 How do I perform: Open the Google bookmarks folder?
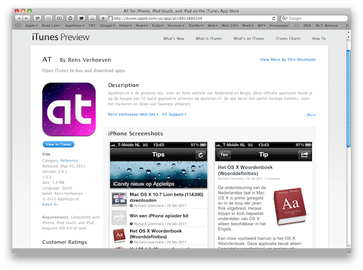tap(108, 25)
